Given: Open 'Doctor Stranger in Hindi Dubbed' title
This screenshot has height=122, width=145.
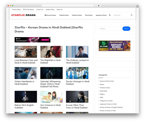Looking at the screenshot, I should pos(78,83).
